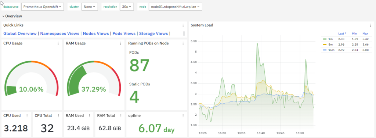376x138 pixels.
Task: Open the Namespaces Views link
Action: pyautogui.click(x=60, y=34)
